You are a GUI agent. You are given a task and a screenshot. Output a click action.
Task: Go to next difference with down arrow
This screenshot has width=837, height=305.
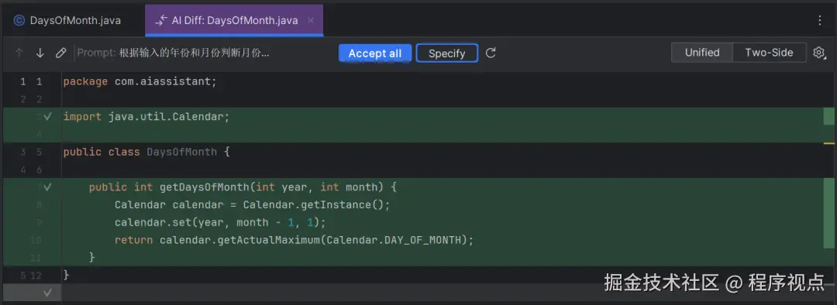[x=40, y=53]
